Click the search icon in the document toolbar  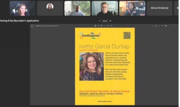(32, 26)
